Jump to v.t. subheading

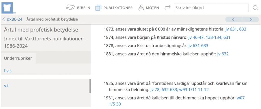[7, 86]
